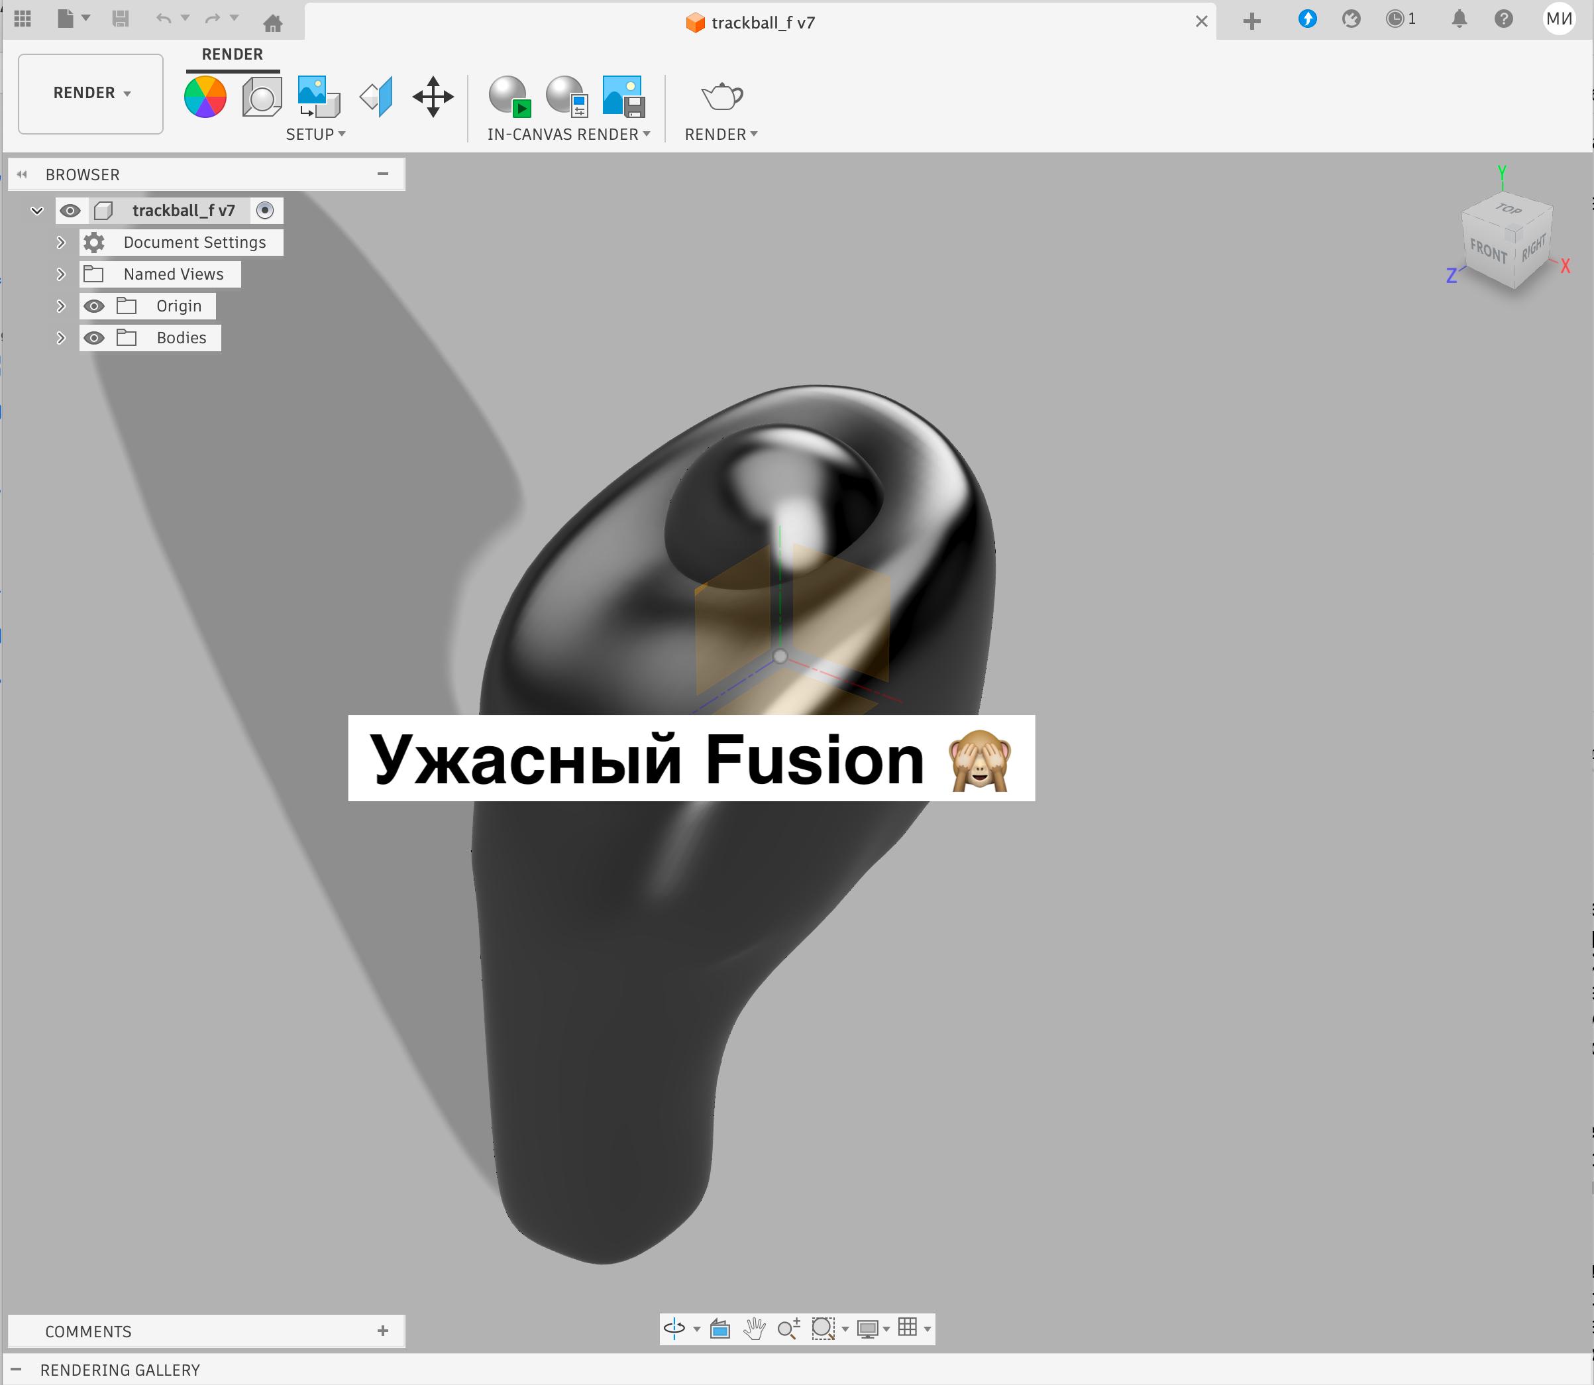Open Display Settings monitor icon
The image size is (1594, 1385).
(868, 1329)
